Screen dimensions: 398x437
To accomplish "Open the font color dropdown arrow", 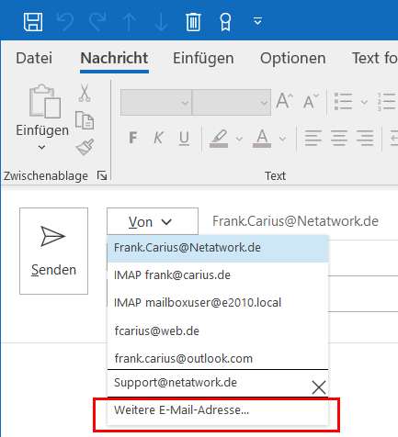I will [282, 140].
